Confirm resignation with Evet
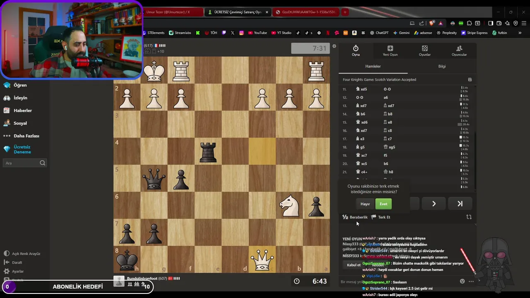The width and height of the screenshot is (530, 298). click(383, 204)
